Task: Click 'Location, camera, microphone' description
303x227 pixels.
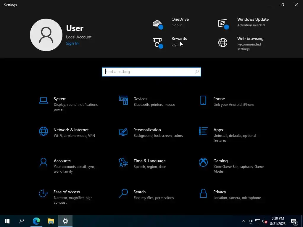Action: pos(237,198)
